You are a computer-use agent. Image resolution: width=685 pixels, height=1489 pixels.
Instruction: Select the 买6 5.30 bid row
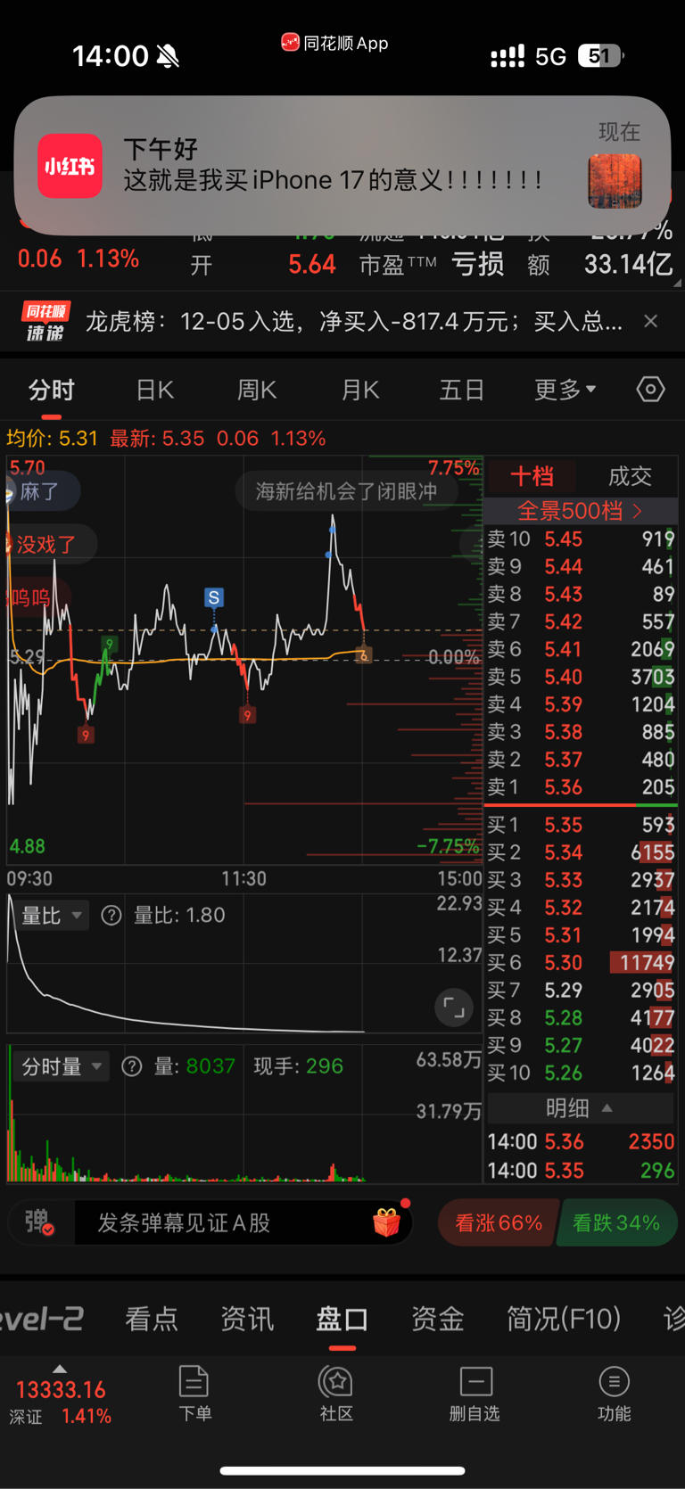pos(581,963)
